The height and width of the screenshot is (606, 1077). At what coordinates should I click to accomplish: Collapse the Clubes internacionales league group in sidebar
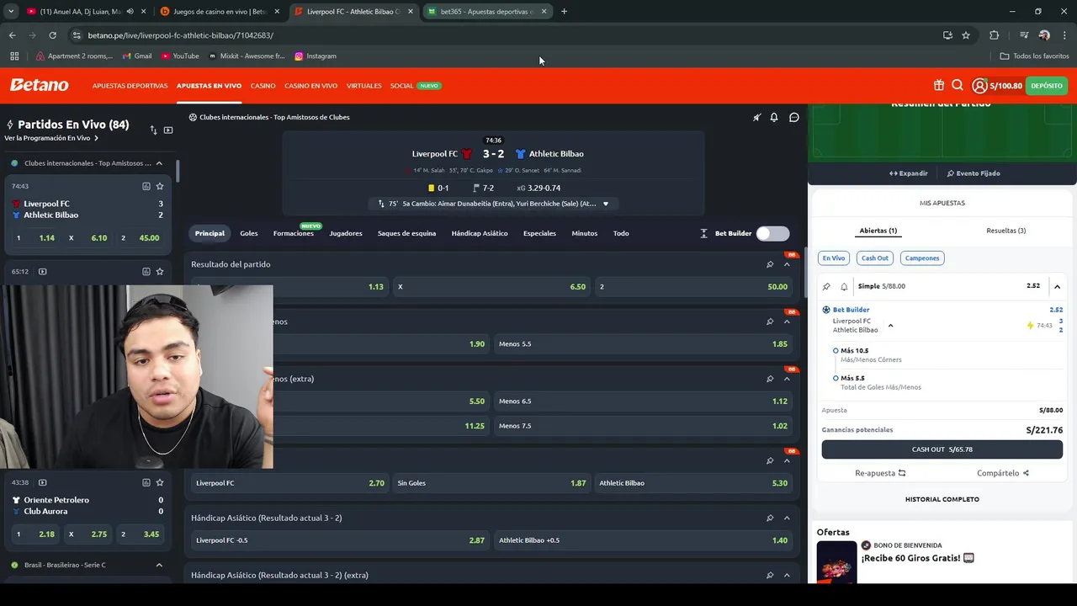tap(159, 163)
